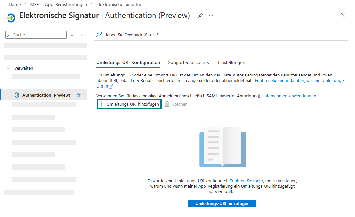Image resolution: width=355 pixels, height=217 pixels.
Task: Select the Umleitungs-URI-Konfiguration tab
Action: pyautogui.click(x=128, y=62)
